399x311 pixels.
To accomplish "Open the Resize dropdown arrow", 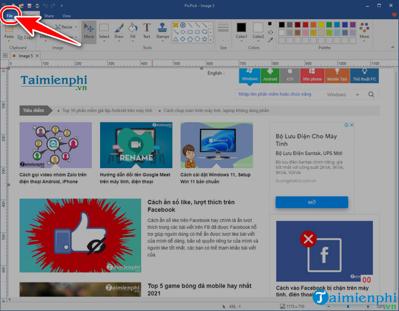I will pyautogui.click(x=76, y=27).
